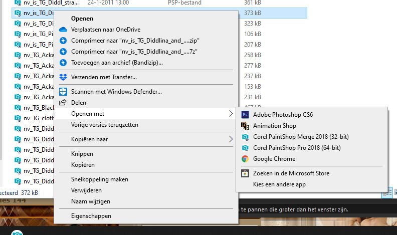Click the 323 kB size cell

(253, 24)
